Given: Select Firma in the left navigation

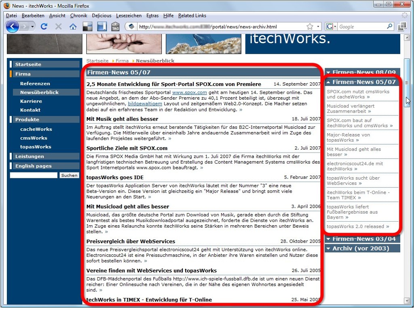Looking at the screenshot, I should [x=44, y=74].
